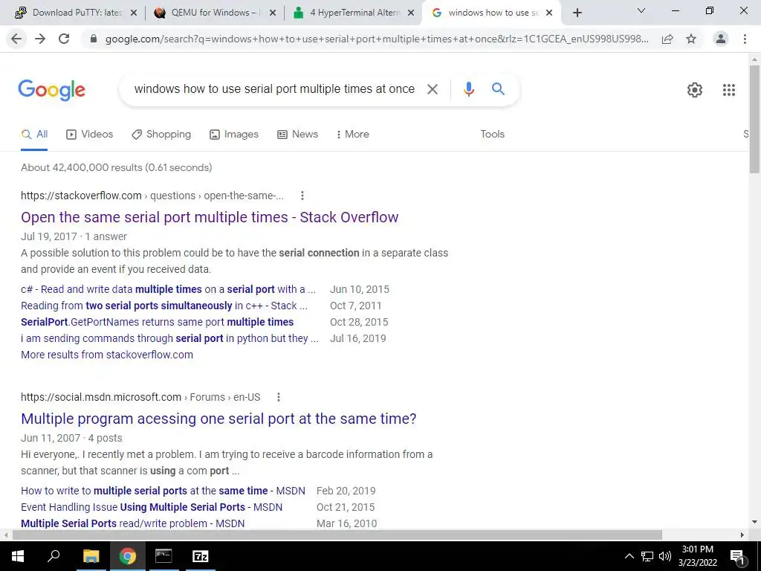Focus the Google search text field
The image size is (761, 571).
tap(274, 89)
